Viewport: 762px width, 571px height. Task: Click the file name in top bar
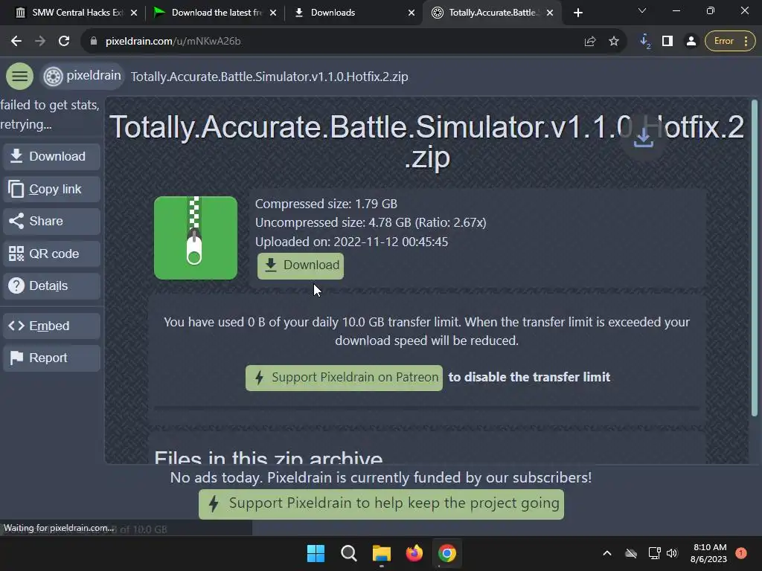pyautogui.click(x=269, y=77)
